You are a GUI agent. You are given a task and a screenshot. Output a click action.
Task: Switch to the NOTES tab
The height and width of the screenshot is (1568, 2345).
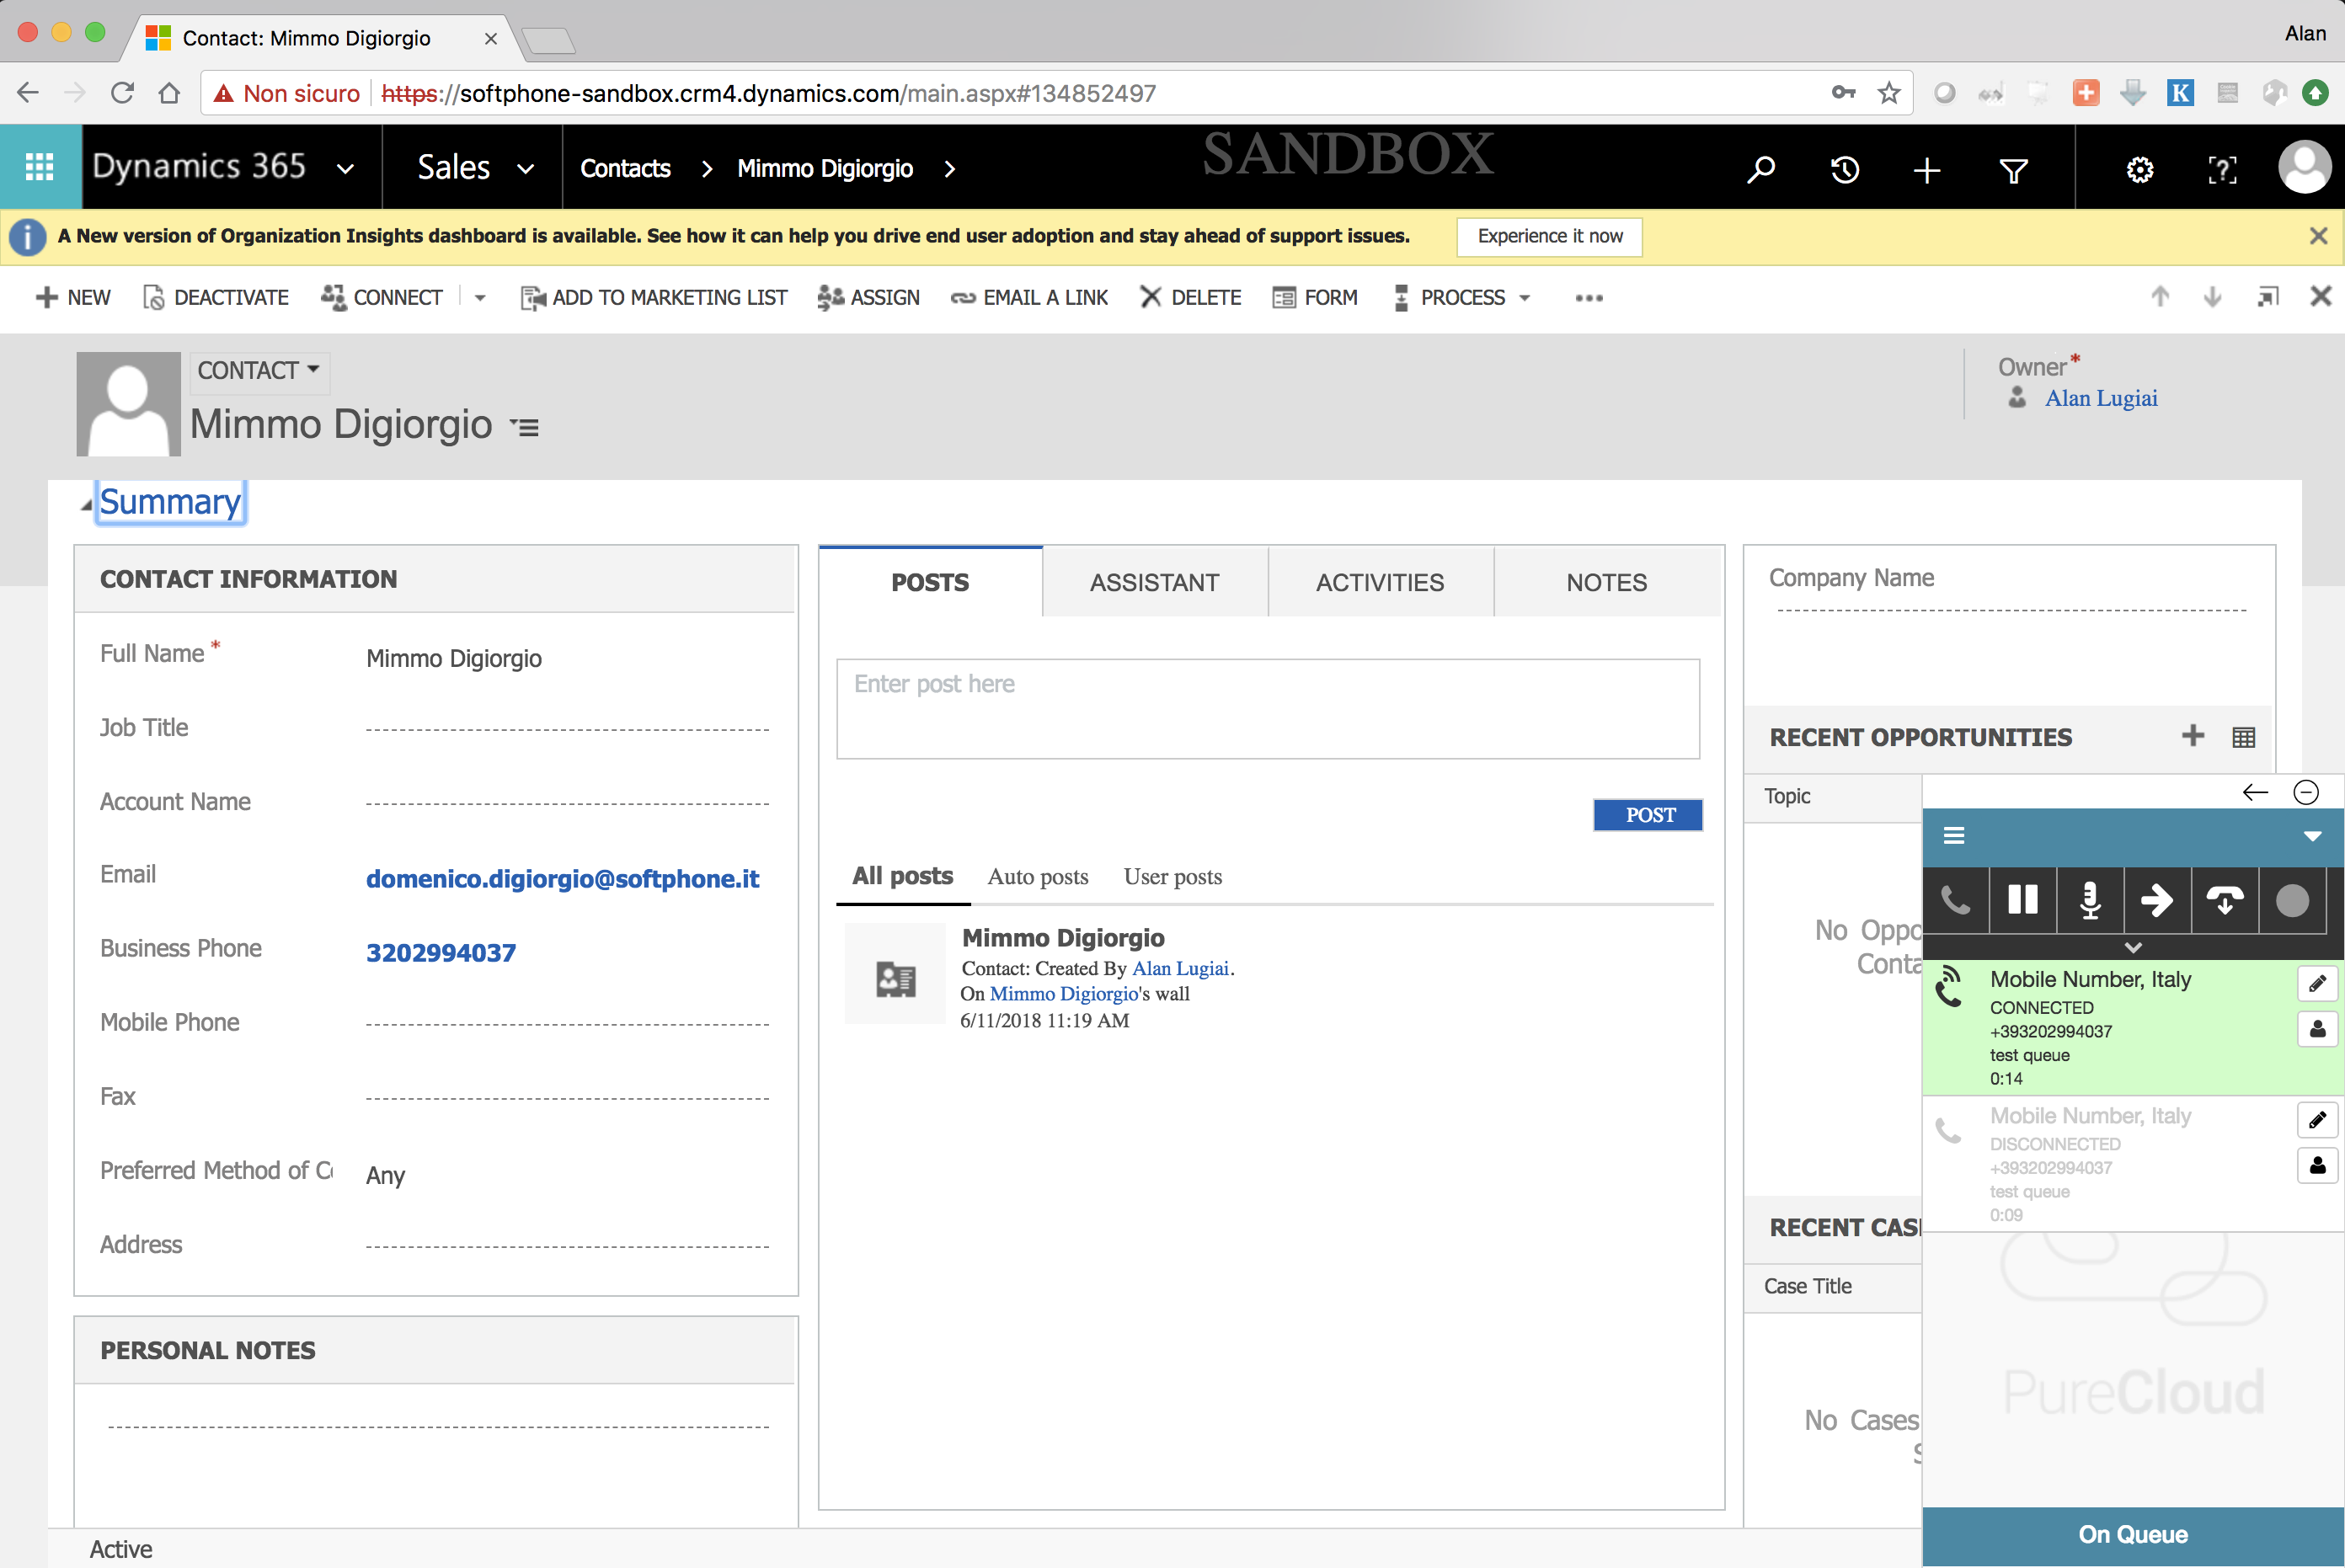1606,582
